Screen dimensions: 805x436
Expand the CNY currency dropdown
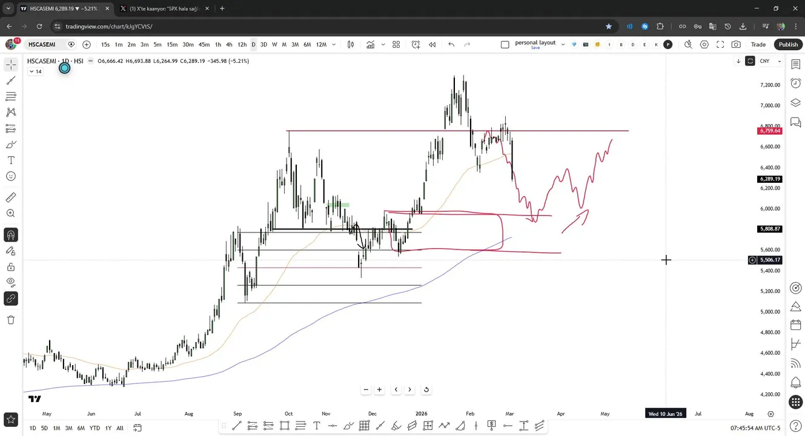pyautogui.click(x=770, y=61)
